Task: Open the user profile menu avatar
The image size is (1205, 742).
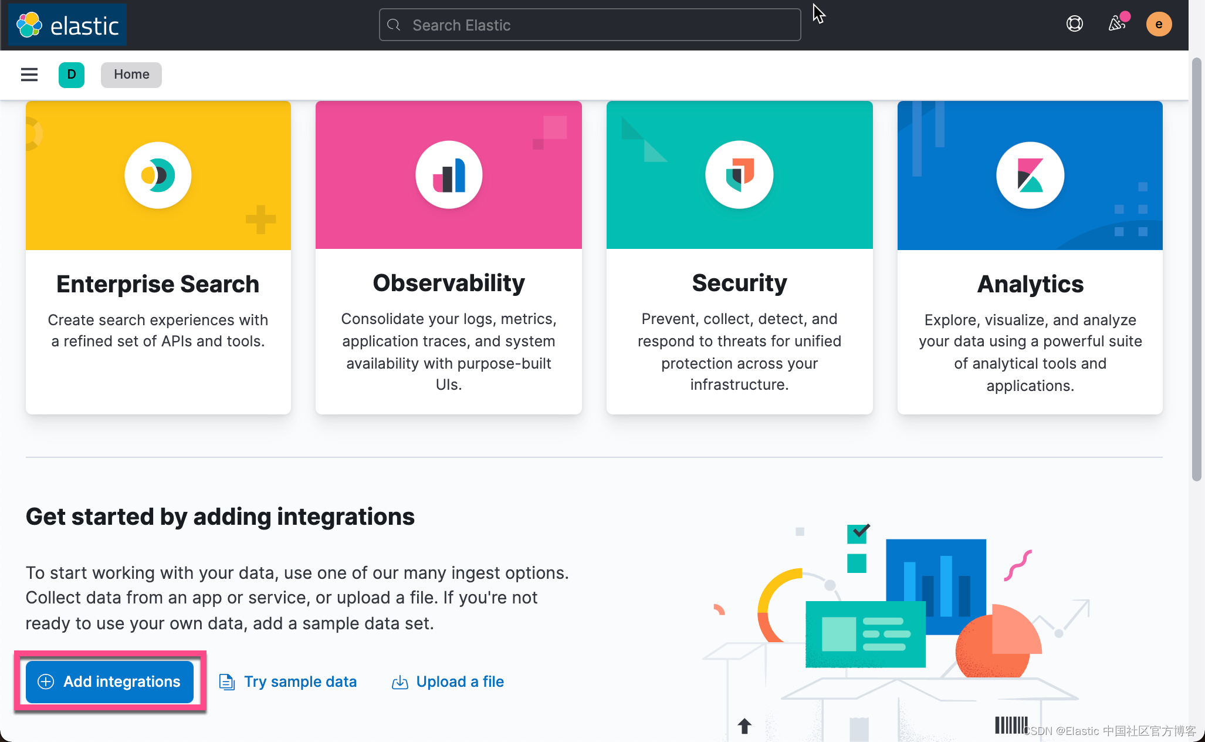Action: [x=1159, y=24]
